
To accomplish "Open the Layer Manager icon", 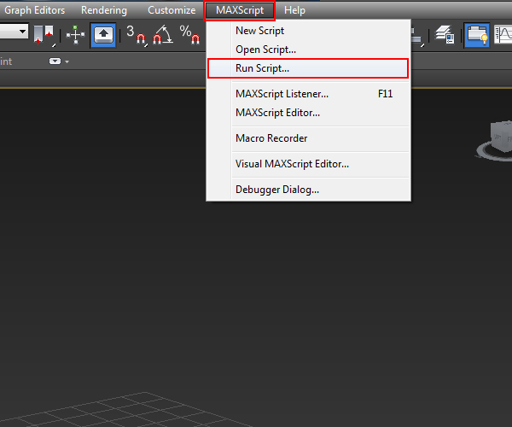I will pos(445,35).
